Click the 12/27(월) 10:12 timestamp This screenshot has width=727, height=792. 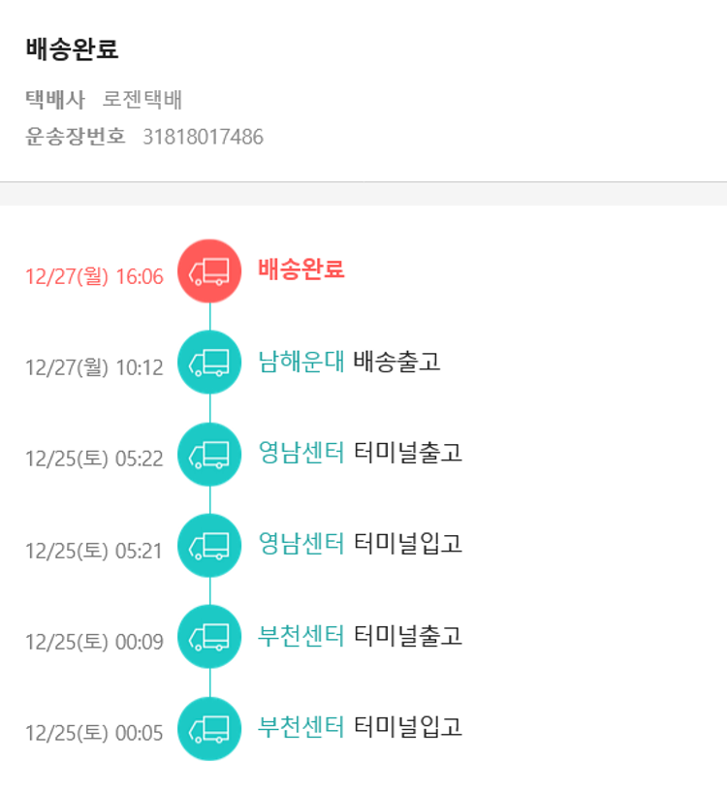pyautogui.click(x=94, y=367)
